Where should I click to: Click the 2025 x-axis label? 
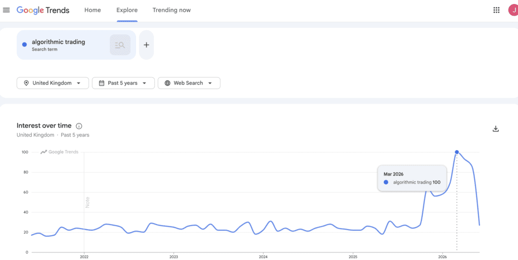353,256
